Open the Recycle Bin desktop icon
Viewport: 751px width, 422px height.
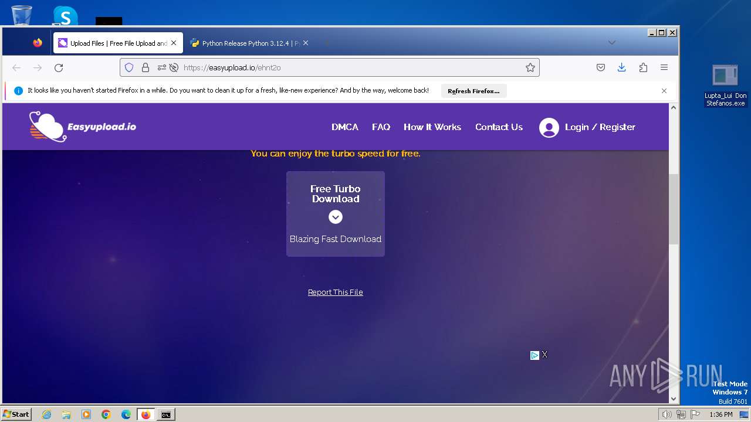22,15
